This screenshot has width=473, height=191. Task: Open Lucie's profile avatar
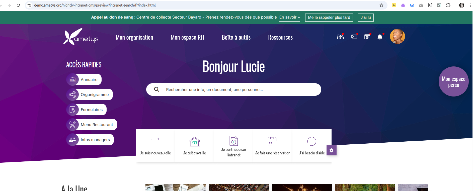[x=397, y=36]
